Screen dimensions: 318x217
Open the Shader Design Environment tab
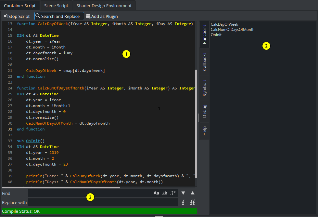[104, 6]
